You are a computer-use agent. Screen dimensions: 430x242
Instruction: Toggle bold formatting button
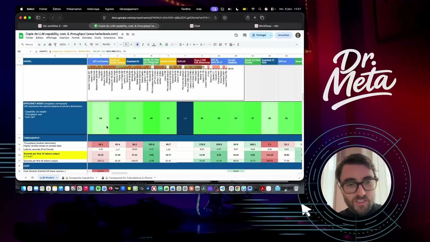pos(137,44)
